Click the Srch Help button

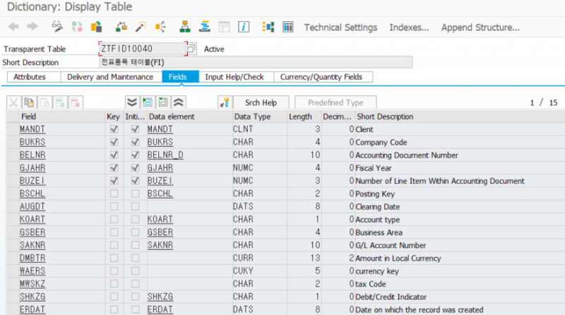click(261, 102)
